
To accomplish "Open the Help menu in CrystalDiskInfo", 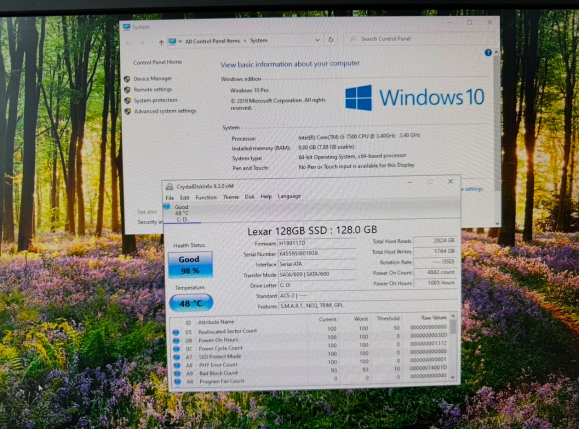I will click(x=266, y=196).
